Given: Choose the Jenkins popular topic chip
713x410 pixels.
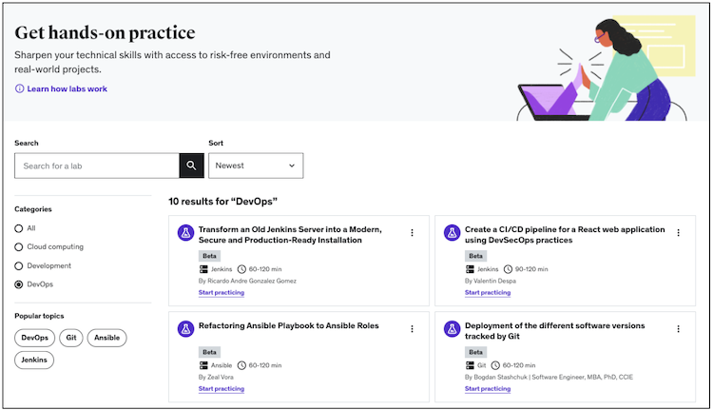Looking at the screenshot, I should pos(35,361).
